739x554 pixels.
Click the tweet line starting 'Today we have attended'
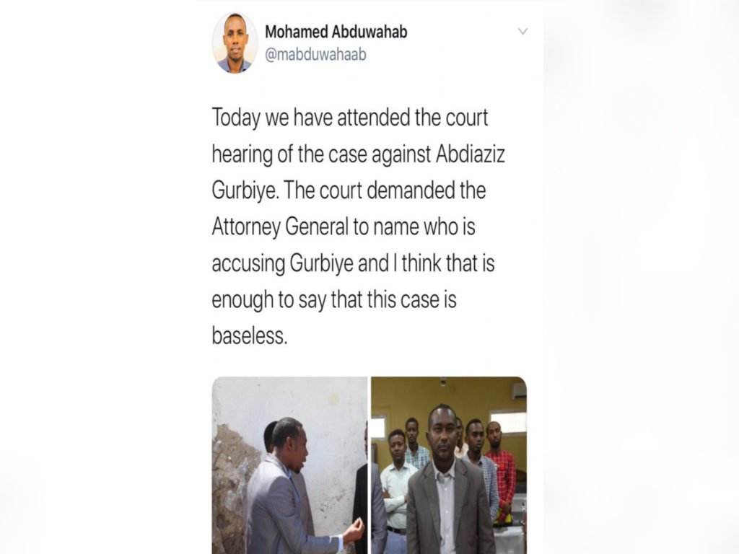350,118
